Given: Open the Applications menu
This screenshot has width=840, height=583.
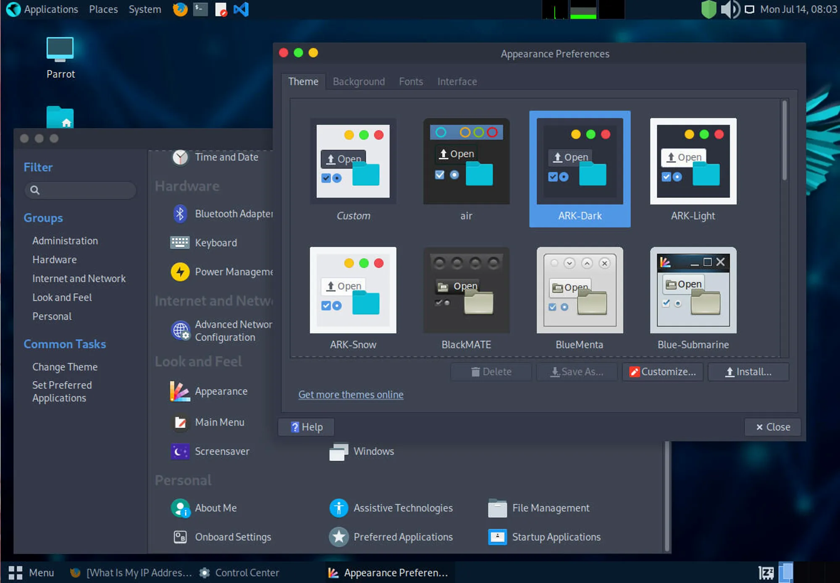Looking at the screenshot, I should (43, 9).
